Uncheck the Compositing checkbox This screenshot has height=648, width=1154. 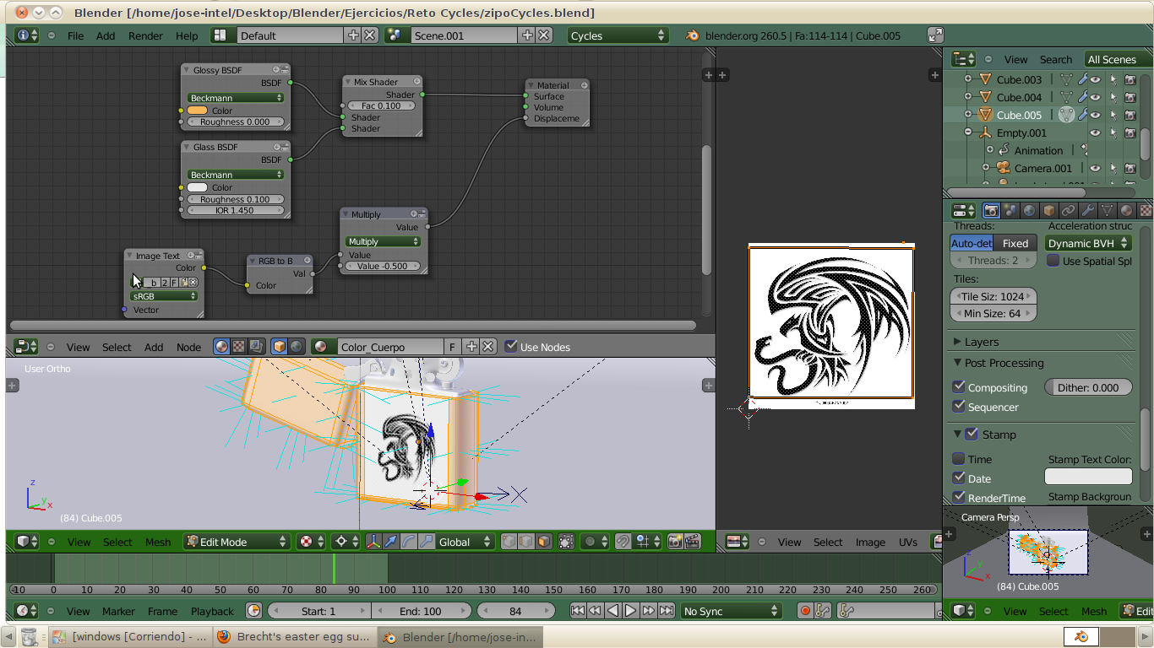(x=959, y=387)
